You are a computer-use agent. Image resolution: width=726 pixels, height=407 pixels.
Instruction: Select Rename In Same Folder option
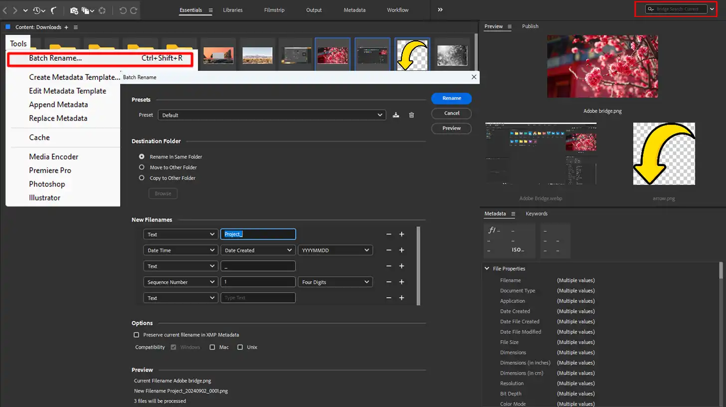pos(142,157)
